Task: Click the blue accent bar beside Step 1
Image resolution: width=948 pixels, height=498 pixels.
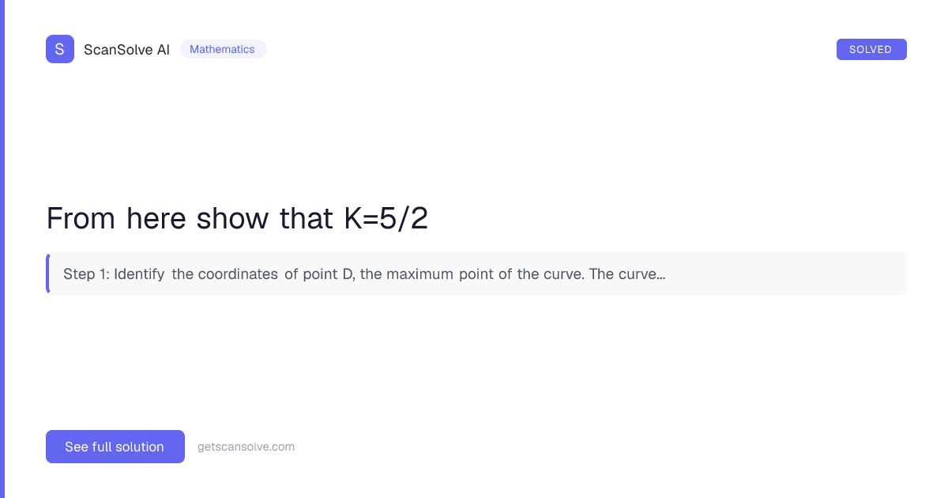Action: (x=47, y=274)
